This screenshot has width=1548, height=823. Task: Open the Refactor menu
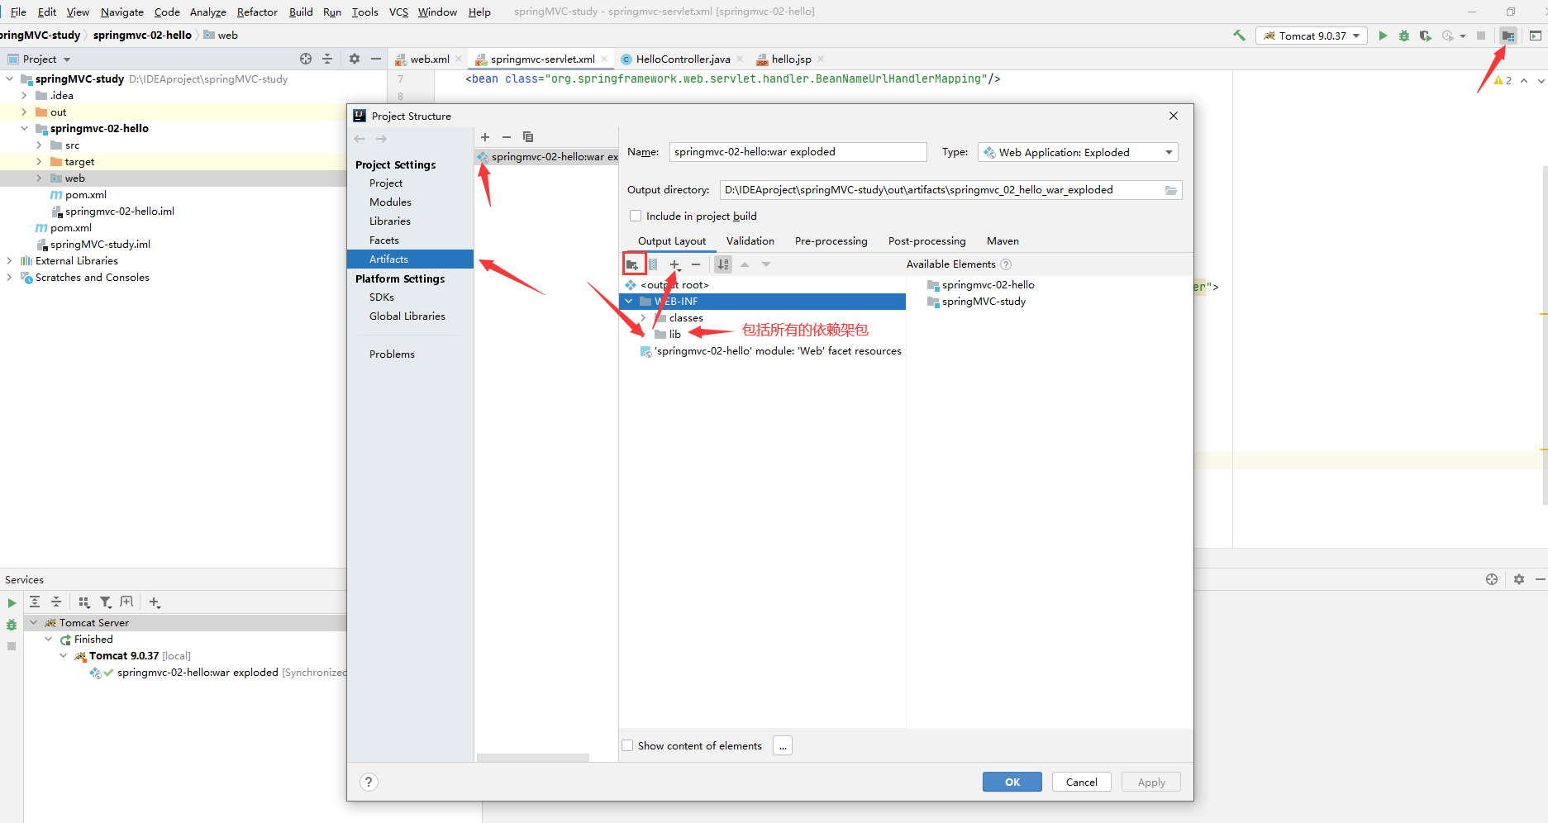tap(257, 12)
